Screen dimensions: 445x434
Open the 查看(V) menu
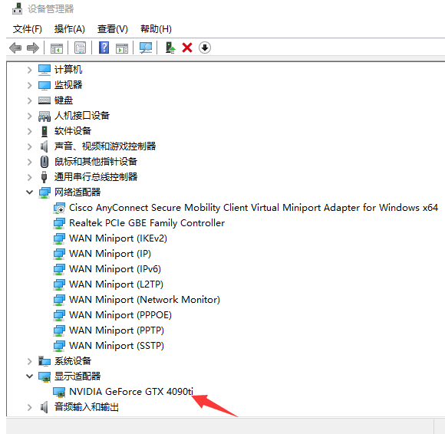point(112,29)
